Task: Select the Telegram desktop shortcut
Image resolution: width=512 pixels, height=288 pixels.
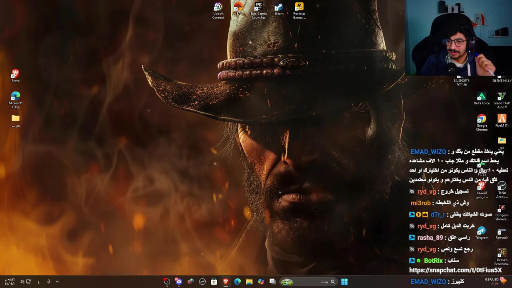Action: pyautogui.click(x=482, y=233)
